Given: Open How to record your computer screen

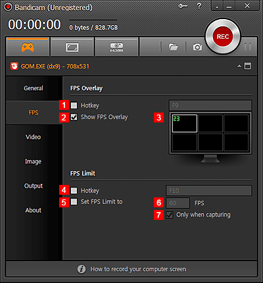Looking at the screenshot, I should pos(138,269).
